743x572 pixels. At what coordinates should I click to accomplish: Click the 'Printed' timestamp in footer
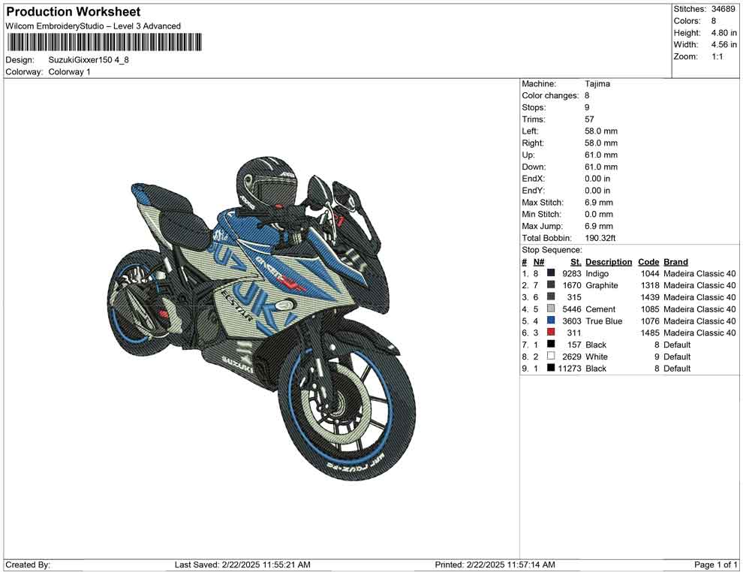pos(495,564)
